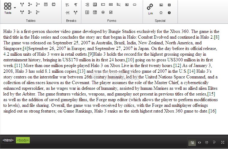Switch to source code view icon
228x149 pixels.
tap(199, 142)
